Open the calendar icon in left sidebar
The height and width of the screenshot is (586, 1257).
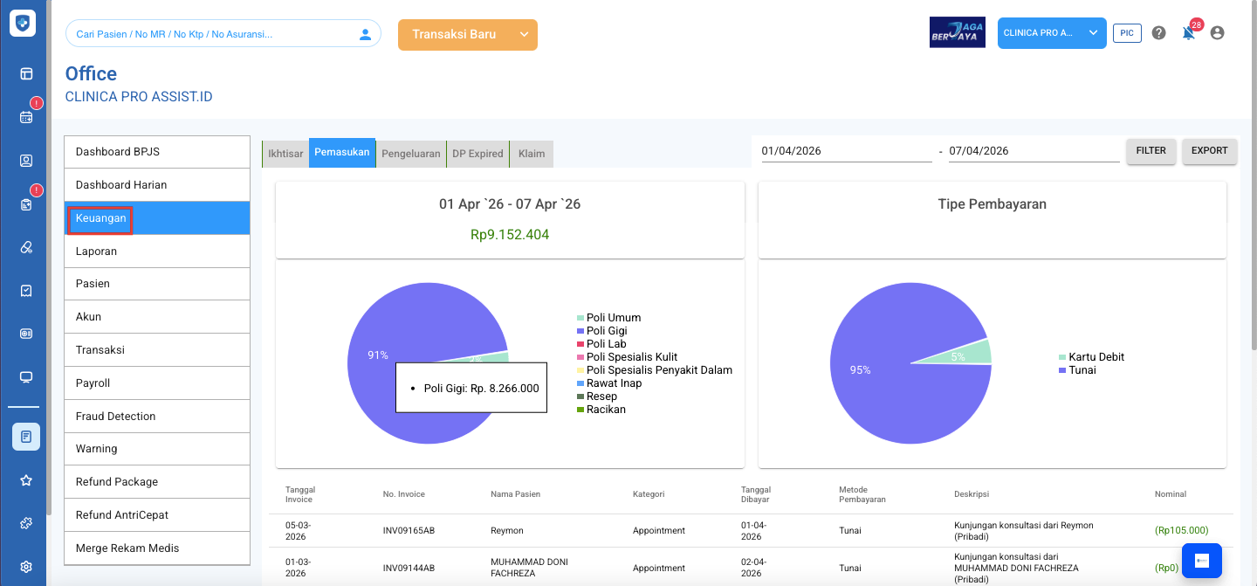coord(26,117)
